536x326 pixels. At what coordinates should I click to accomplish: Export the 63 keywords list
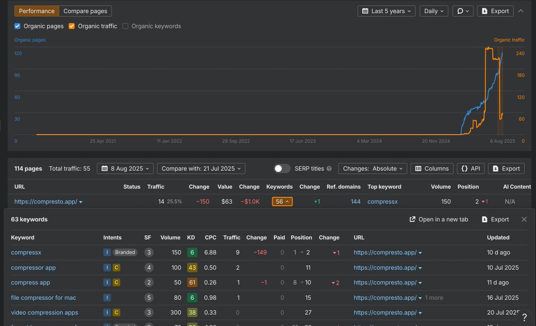coord(495,220)
